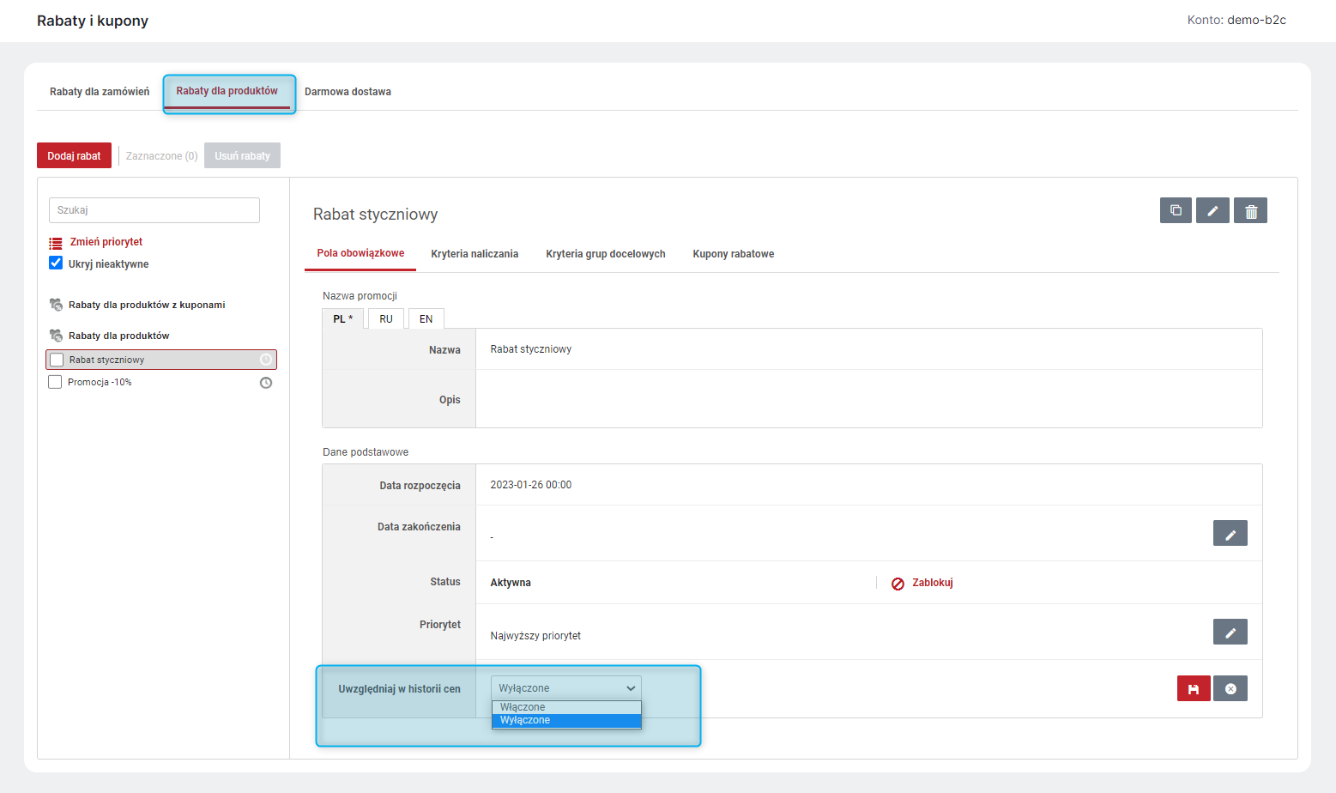Select the Pola obowiązkowe tab
The height and width of the screenshot is (793, 1336).
[360, 253]
